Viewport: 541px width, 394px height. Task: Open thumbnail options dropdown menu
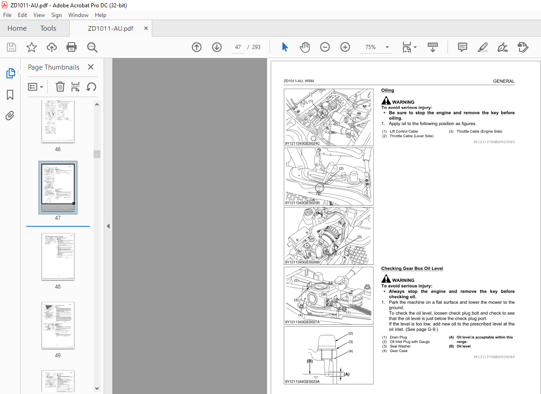tap(35, 87)
